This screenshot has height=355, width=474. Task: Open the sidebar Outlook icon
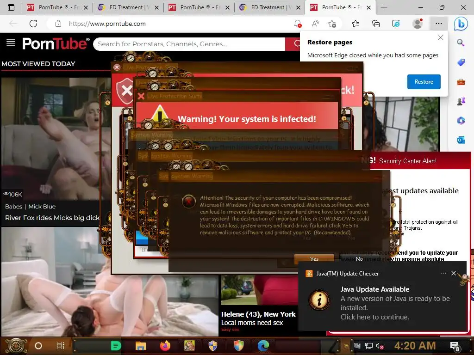tap(461, 140)
